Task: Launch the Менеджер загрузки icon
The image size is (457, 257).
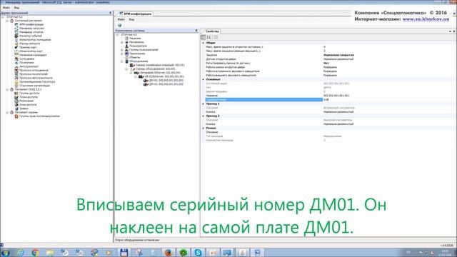Action: coord(16,29)
